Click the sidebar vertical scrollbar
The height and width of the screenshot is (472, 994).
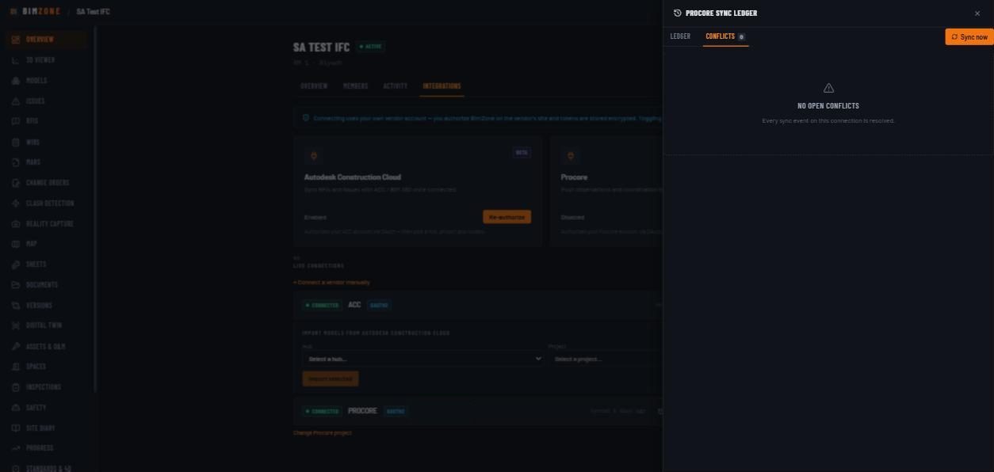pyautogui.click(x=95, y=209)
